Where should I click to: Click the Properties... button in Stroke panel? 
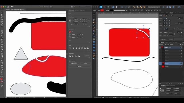[x=163, y=39]
